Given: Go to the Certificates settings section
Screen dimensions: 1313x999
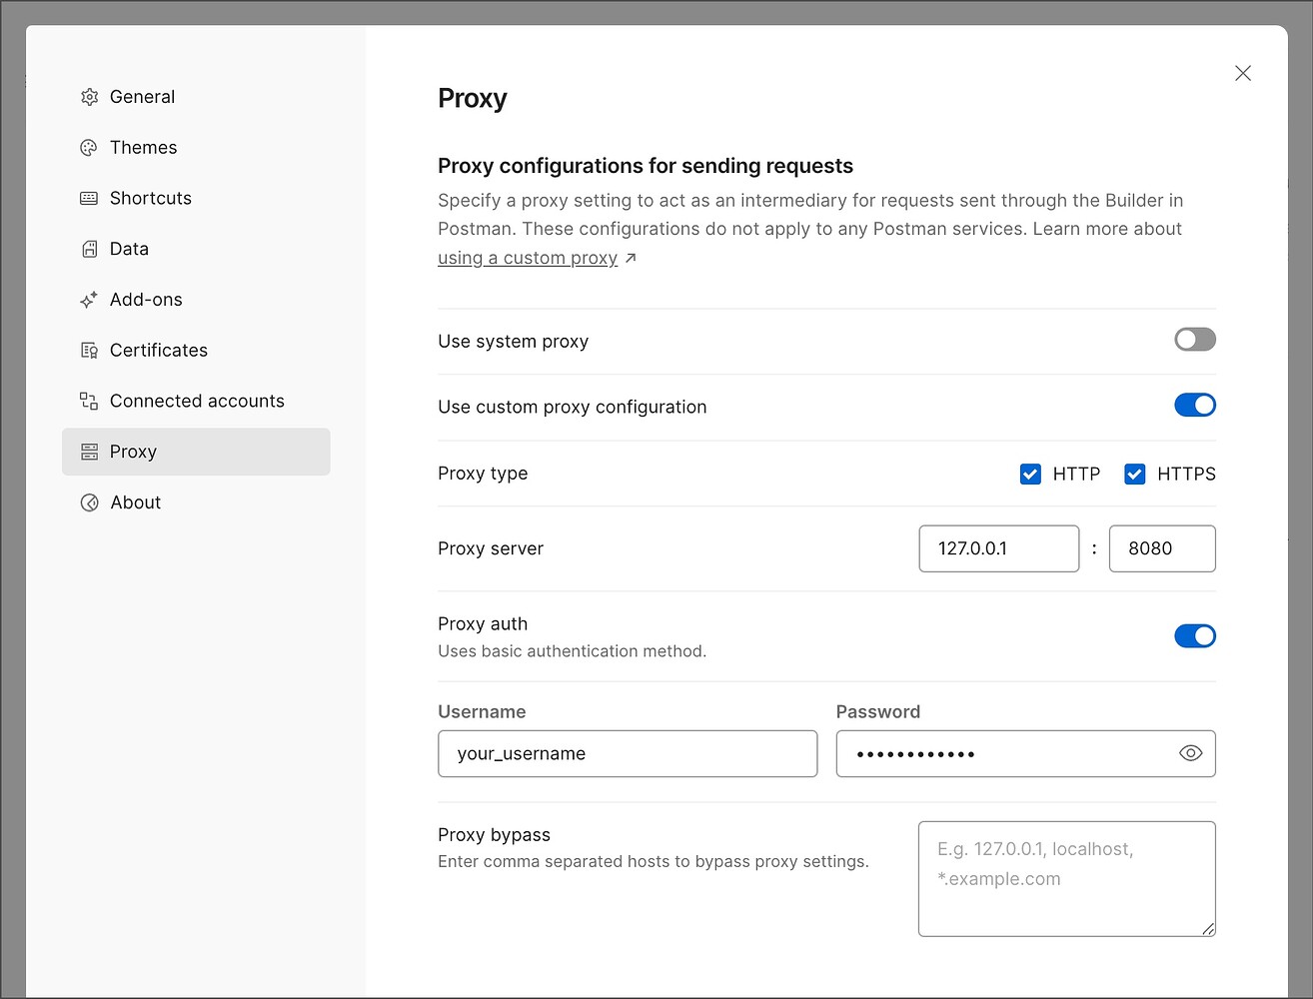Looking at the screenshot, I should click(159, 350).
